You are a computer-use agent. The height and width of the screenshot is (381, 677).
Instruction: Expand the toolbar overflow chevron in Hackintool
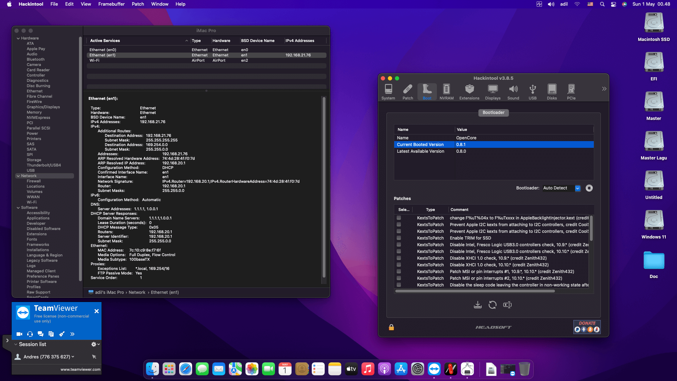pyautogui.click(x=604, y=89)
